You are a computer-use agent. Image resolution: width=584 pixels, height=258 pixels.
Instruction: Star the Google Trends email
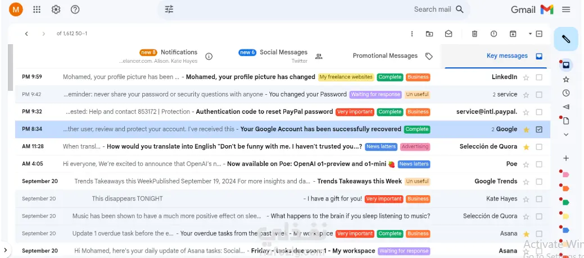[x=526, y=181]
